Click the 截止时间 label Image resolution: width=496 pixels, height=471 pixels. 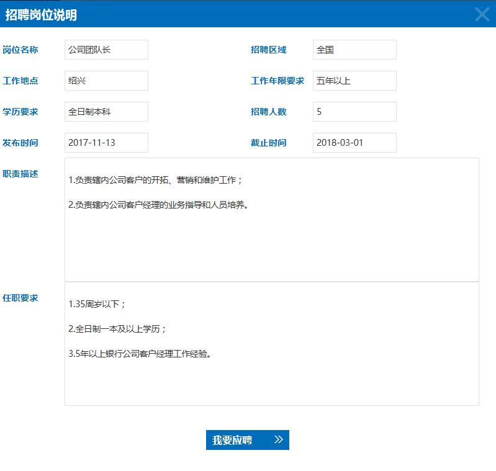(268, 143)
